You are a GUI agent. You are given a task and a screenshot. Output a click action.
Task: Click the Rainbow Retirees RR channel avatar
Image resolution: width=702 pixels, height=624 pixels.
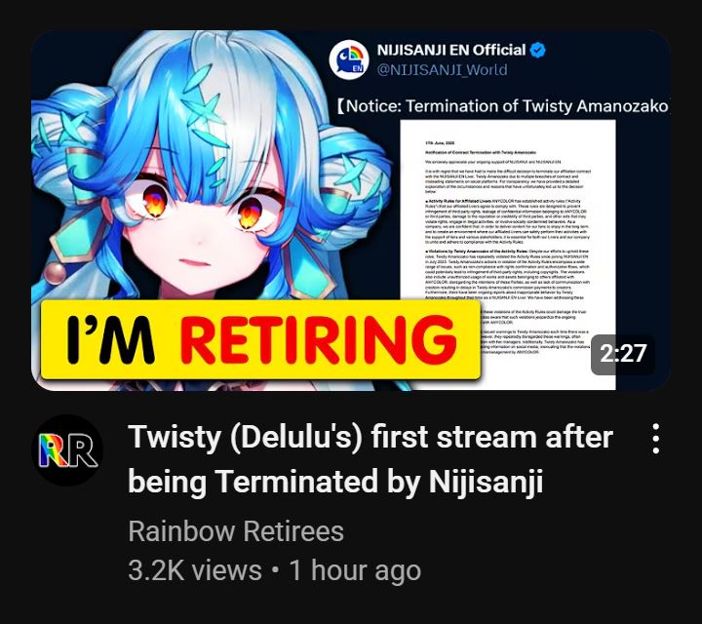pos(67,450)
